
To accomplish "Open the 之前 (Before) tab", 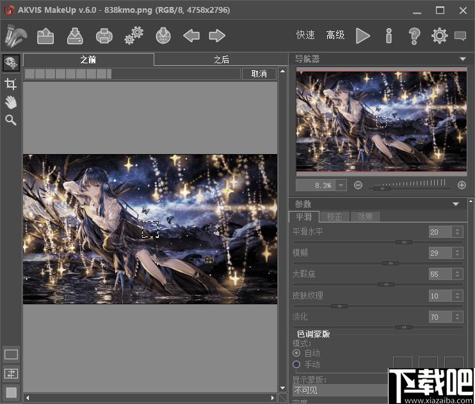I will 88,59.
